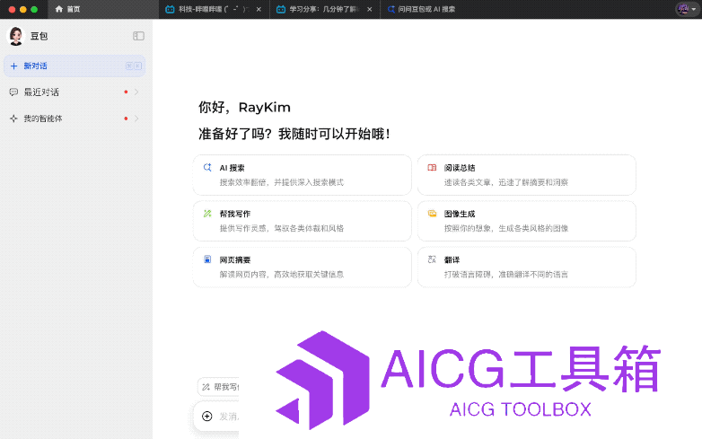Start a 新对话 new chat
This screenshot has height=439, width=702.
coord(75,66)
